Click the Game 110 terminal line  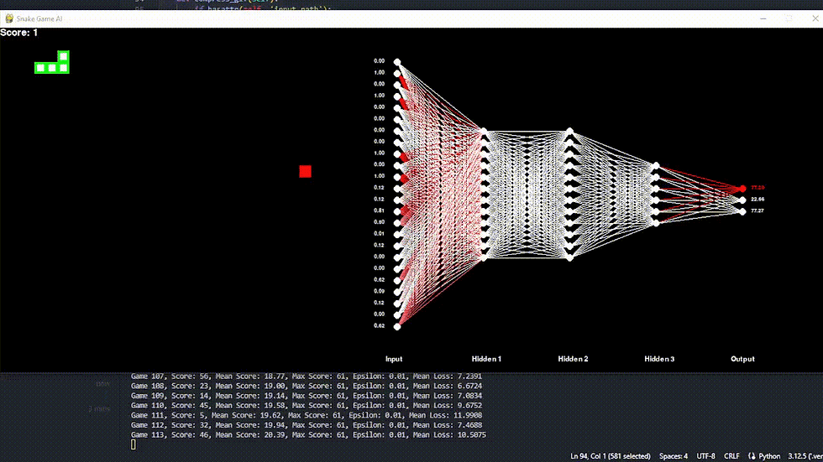pyautogui.click(x=306, y=406)
